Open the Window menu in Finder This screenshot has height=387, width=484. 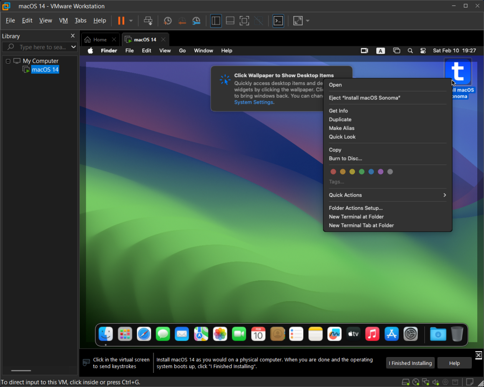(204, 50)
